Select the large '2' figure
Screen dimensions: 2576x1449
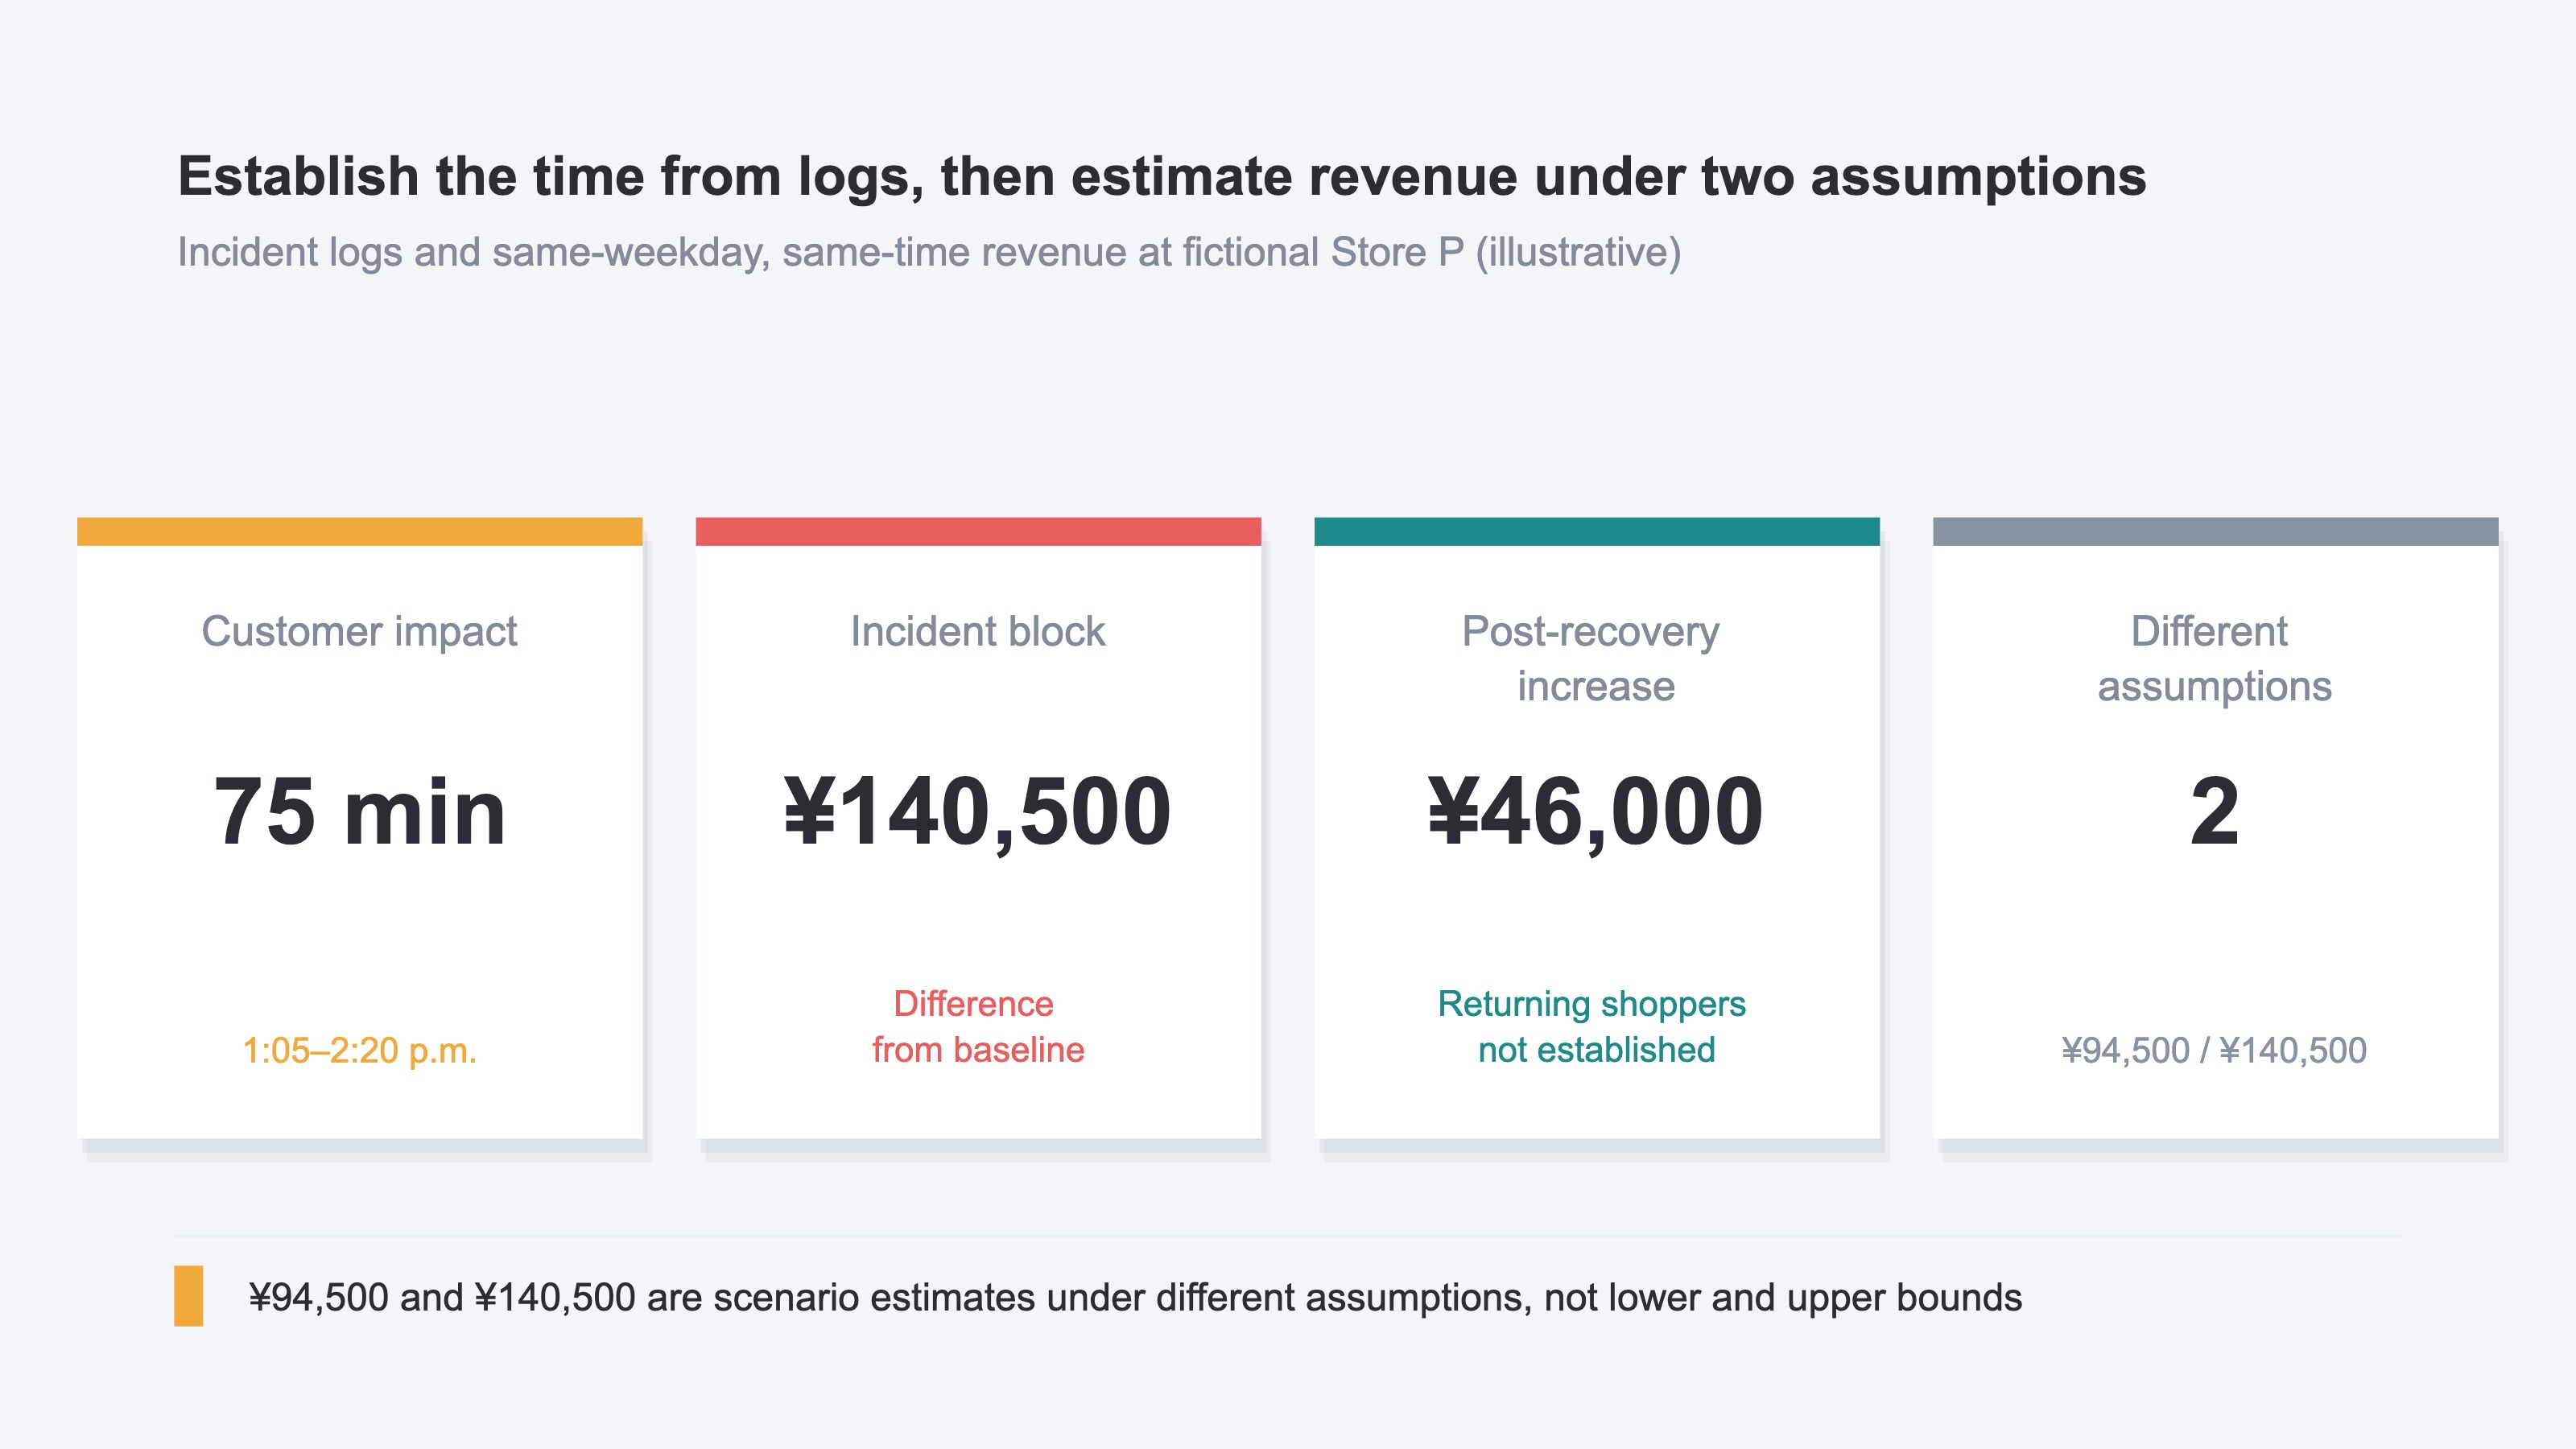[2214, 812]
